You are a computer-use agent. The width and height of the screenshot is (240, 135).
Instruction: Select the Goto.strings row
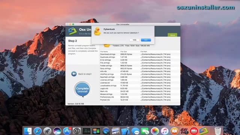coord(140,69)
